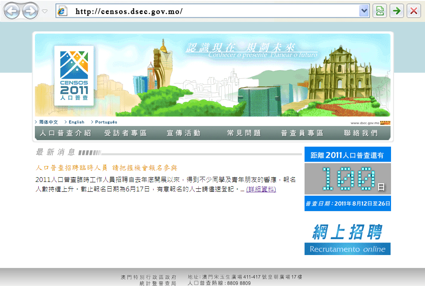The image size is (425, 286).
Task: Expand the address bar dropdown arrow
Action: (364, 11)
